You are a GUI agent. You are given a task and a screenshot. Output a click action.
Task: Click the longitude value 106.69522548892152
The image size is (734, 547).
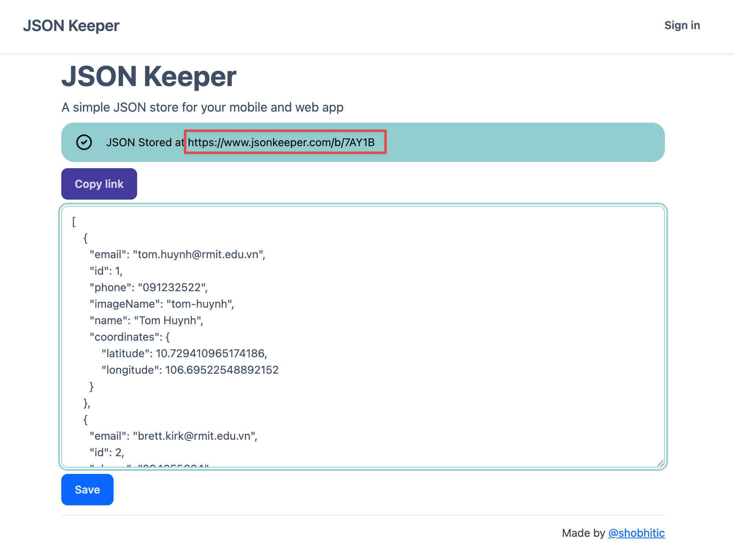coord(222,369)
